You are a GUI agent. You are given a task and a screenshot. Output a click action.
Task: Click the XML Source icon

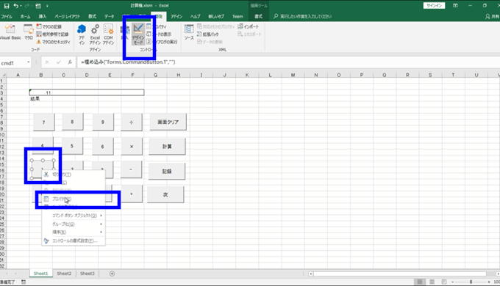(189, 32)
